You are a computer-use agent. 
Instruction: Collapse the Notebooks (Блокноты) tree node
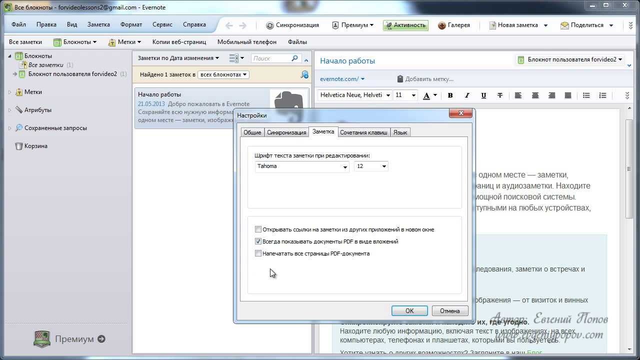(x=9, y=56)
